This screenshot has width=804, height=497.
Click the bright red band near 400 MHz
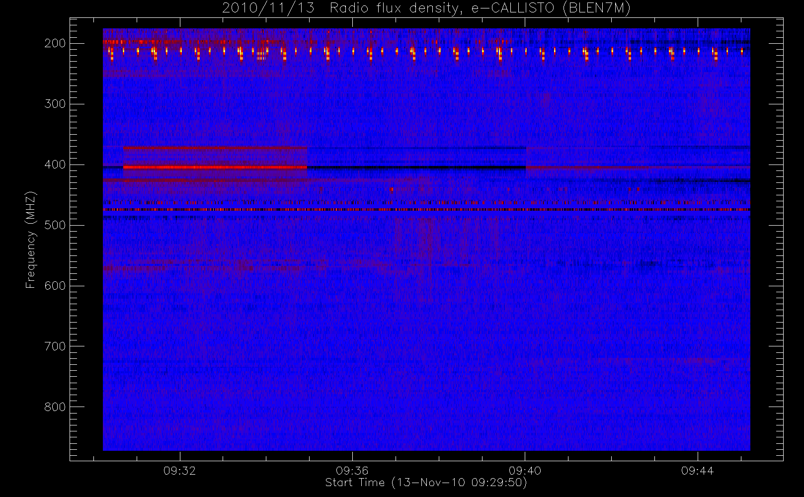pyautogui.click(x=215, y=167)
